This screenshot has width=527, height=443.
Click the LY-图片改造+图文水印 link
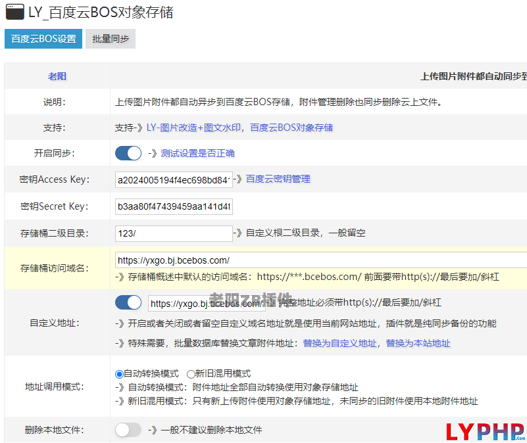click(193, 128)
